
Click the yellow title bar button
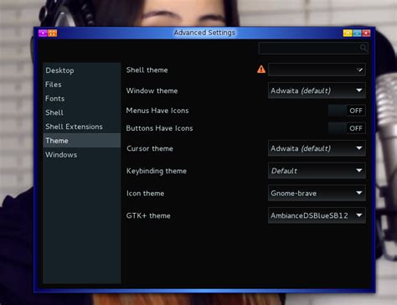(x=348, y=34)
